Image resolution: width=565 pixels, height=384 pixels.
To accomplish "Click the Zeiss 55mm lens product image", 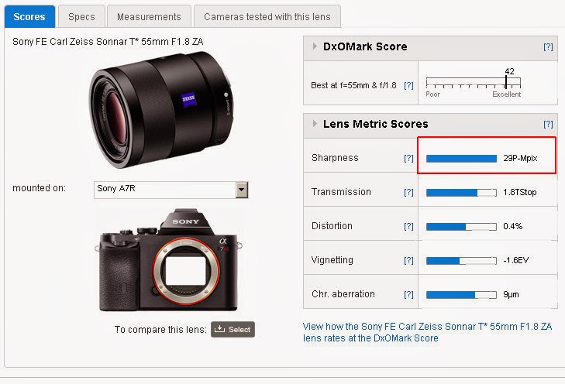I will 161,109.
